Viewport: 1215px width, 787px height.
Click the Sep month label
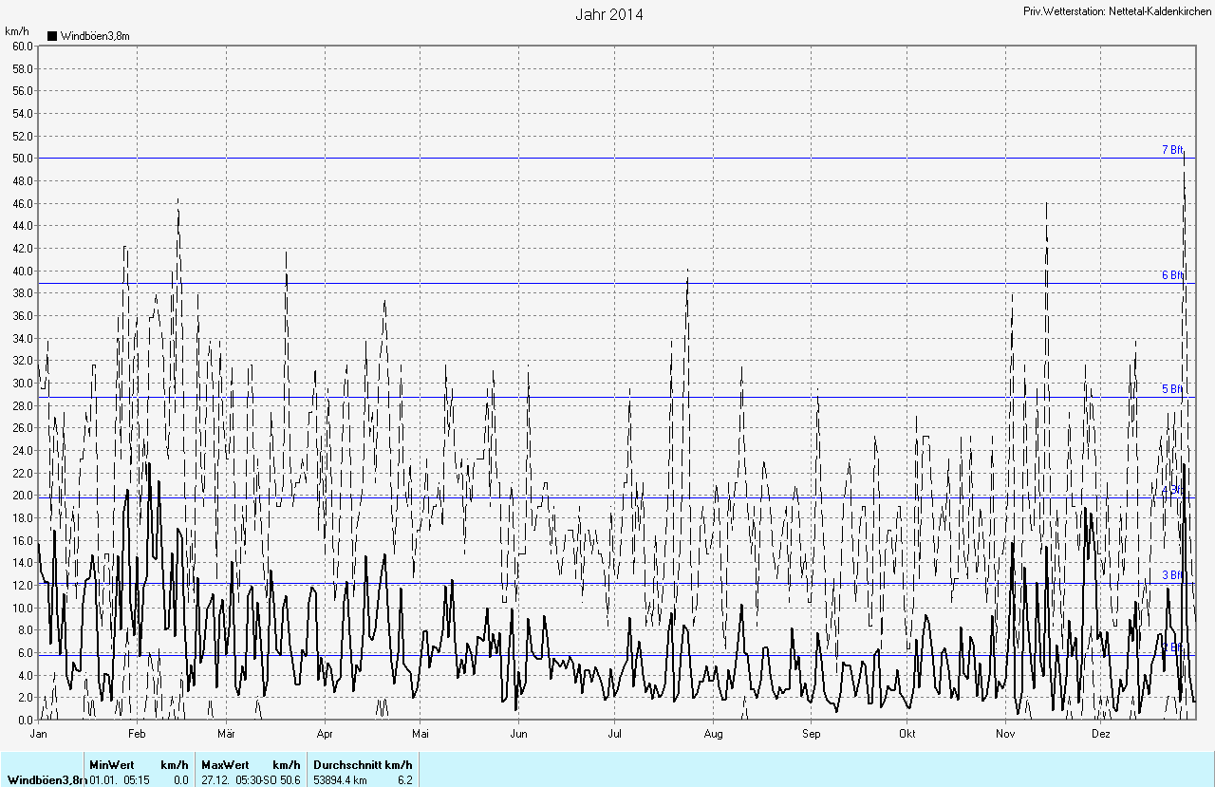click(x=811, y=735)
